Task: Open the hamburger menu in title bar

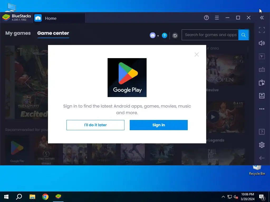Action: tap(217, 18)
